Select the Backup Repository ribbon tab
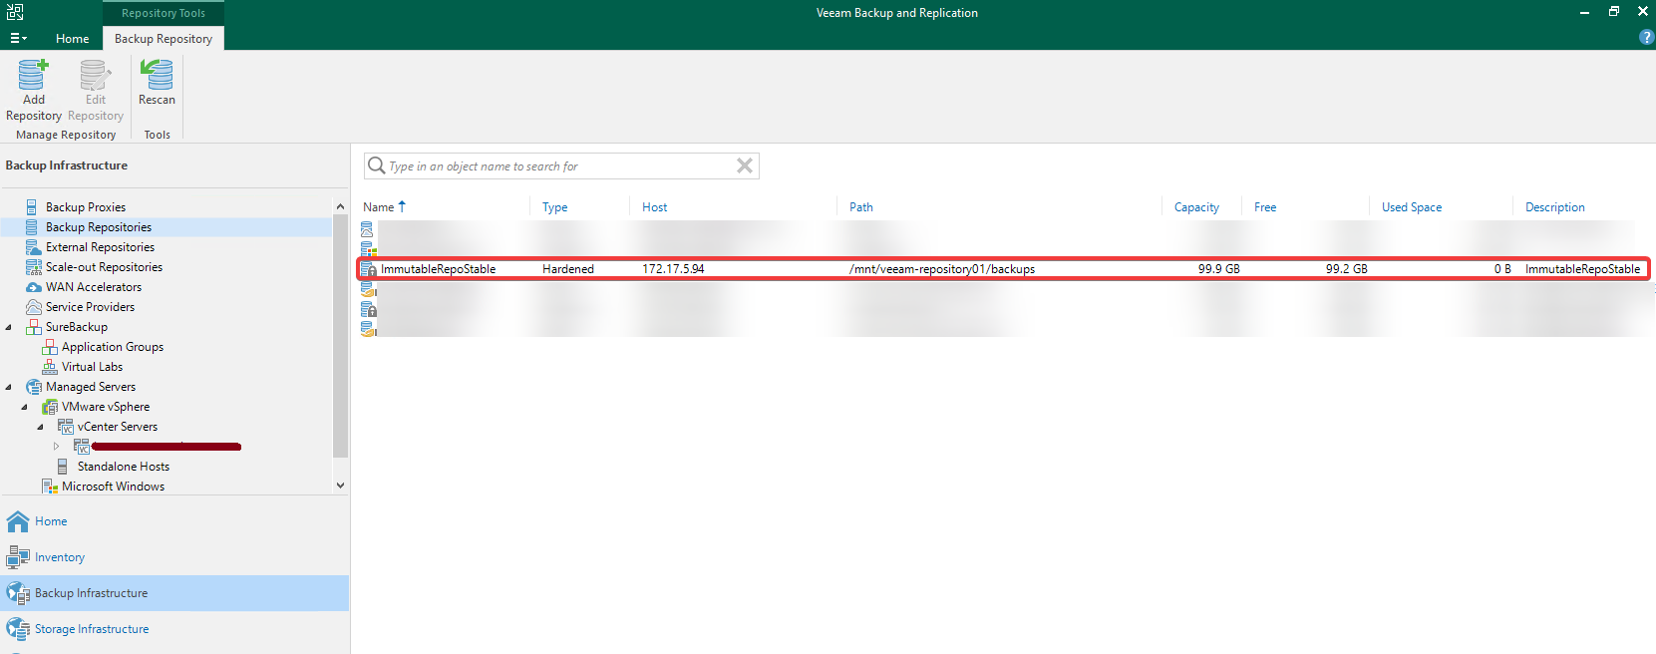Image resolution: width=1656 pixels, height=654 pixels. point(164,39)
